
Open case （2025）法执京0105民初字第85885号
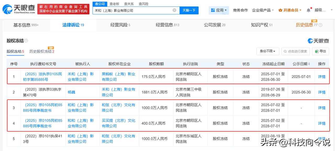coord(43,77)
